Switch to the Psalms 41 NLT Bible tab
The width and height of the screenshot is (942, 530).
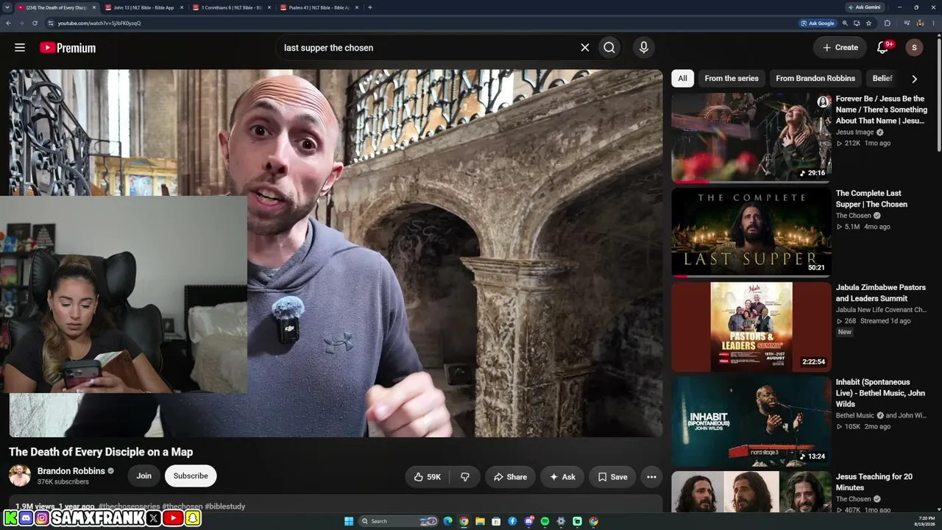coord(319,7)
